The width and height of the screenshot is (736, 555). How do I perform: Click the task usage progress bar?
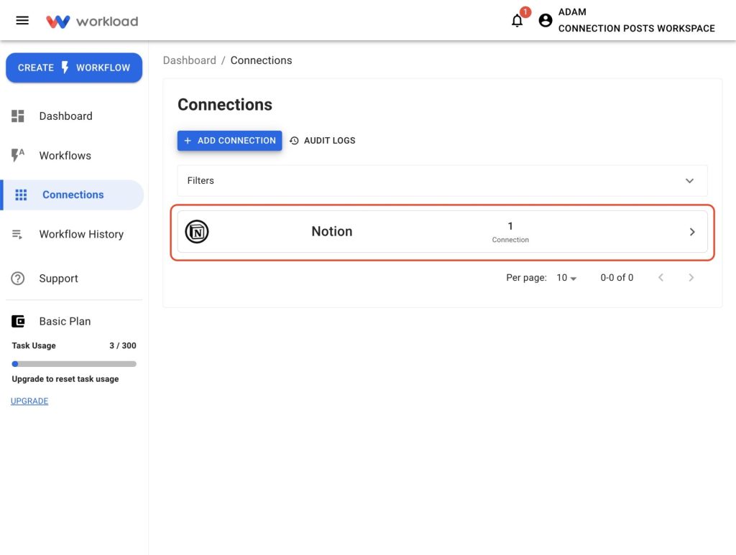click(x=74, y=364)
